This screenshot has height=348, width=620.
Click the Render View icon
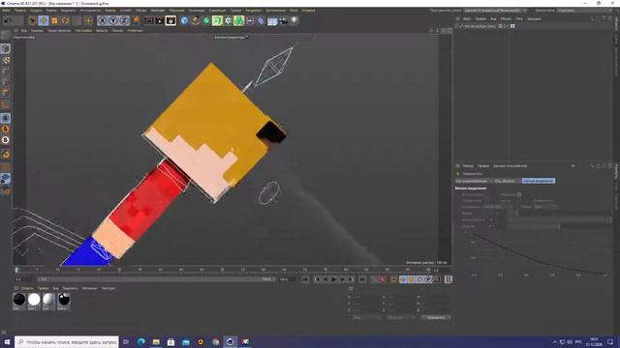tap(148, 20)
